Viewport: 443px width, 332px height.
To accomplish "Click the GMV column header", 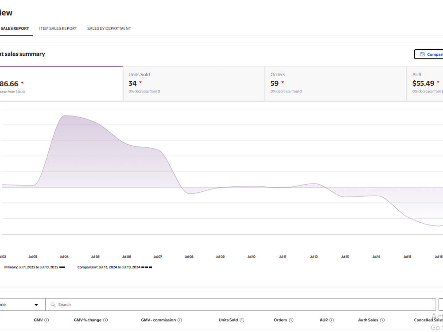I will coord(38,320).
